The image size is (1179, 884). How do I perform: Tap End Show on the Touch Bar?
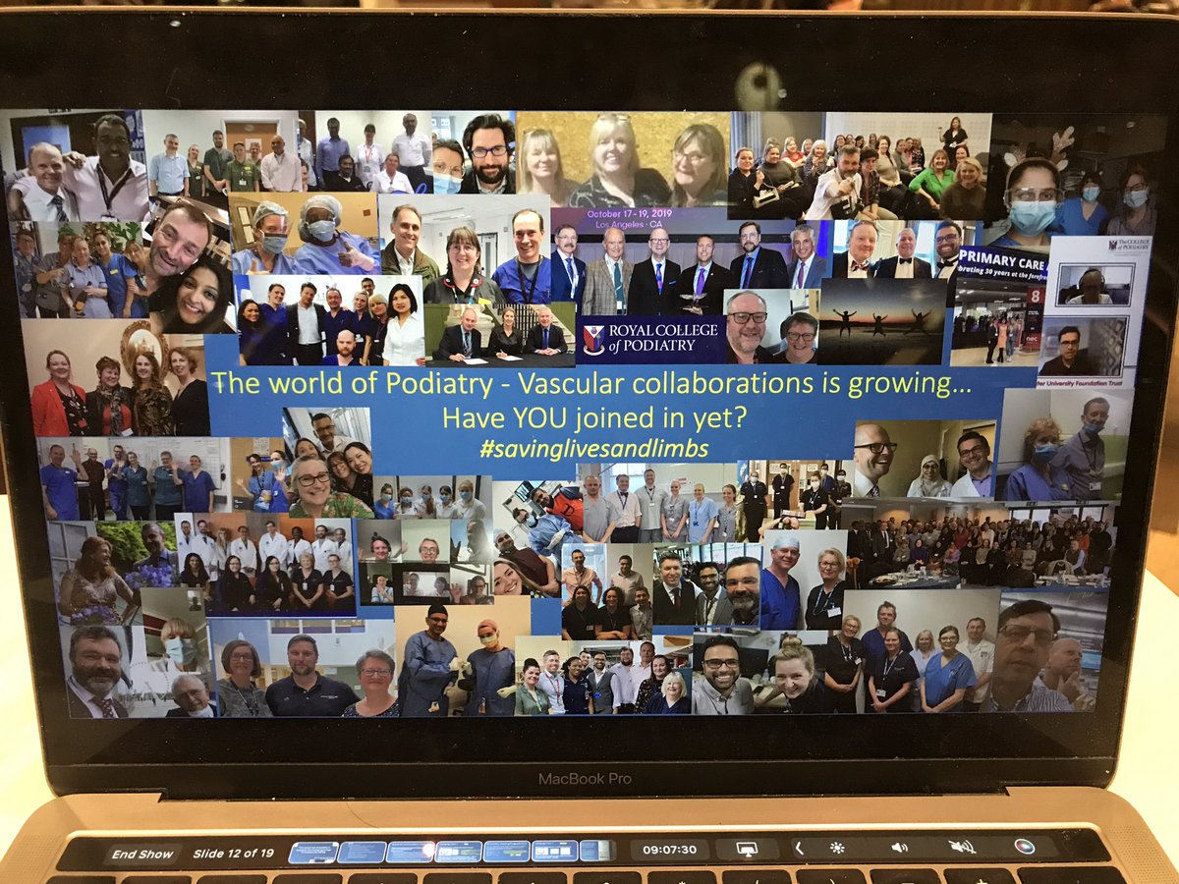[142, 855]
